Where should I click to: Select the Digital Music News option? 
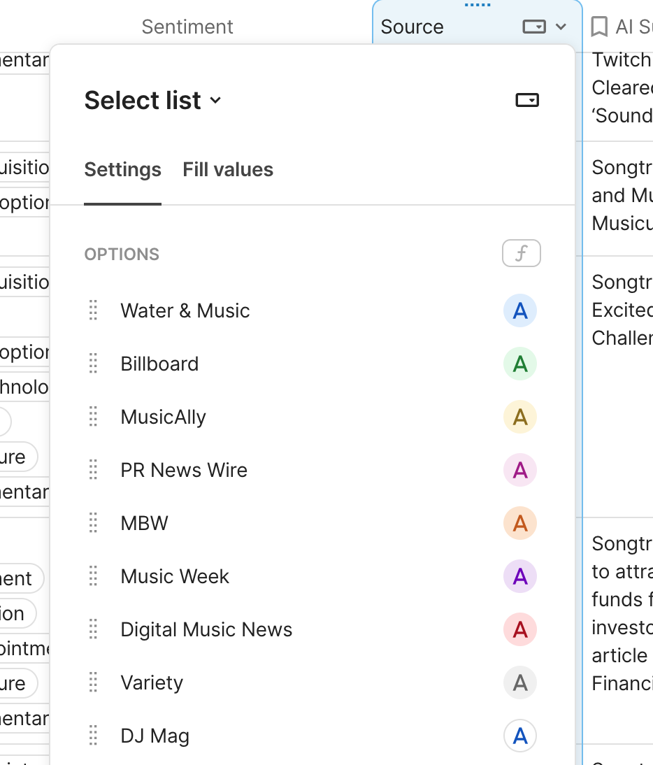[x=206, y=629]
